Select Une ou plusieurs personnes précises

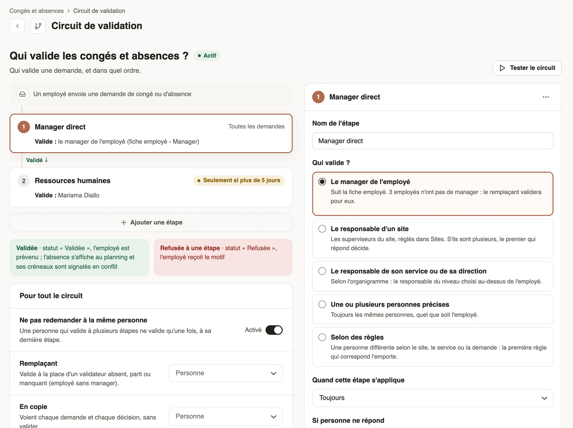click(433, 309)
